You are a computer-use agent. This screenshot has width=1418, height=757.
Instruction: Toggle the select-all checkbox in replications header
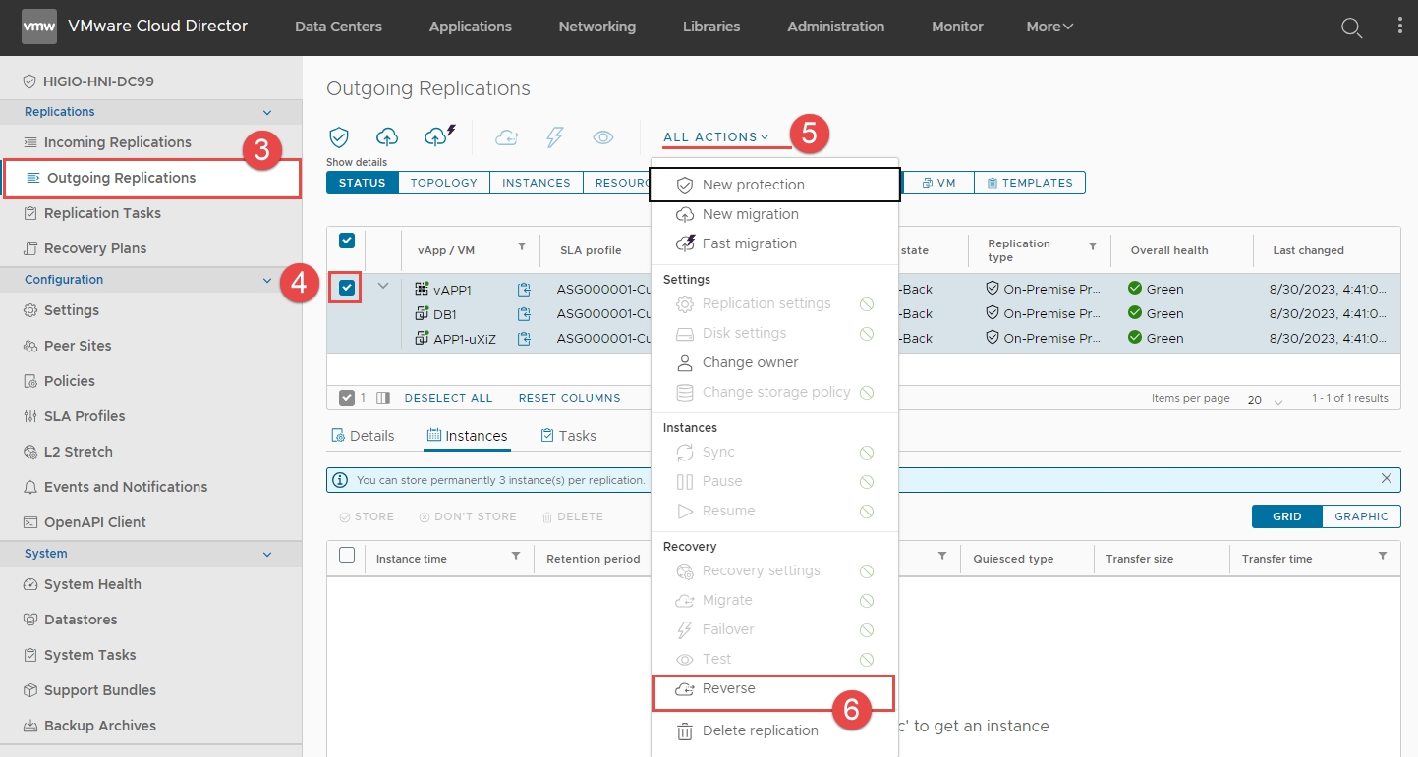tap(347, 241)
